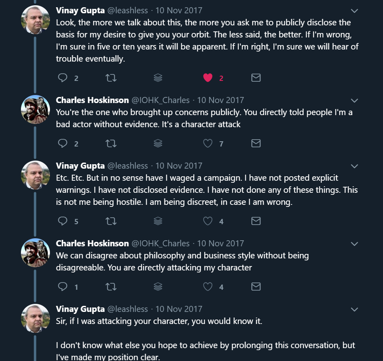The height and width of the screenshot is (361, 383).
Task: Retweet the 'Etc. Etc.' tweet
Action: coord(111,221)
